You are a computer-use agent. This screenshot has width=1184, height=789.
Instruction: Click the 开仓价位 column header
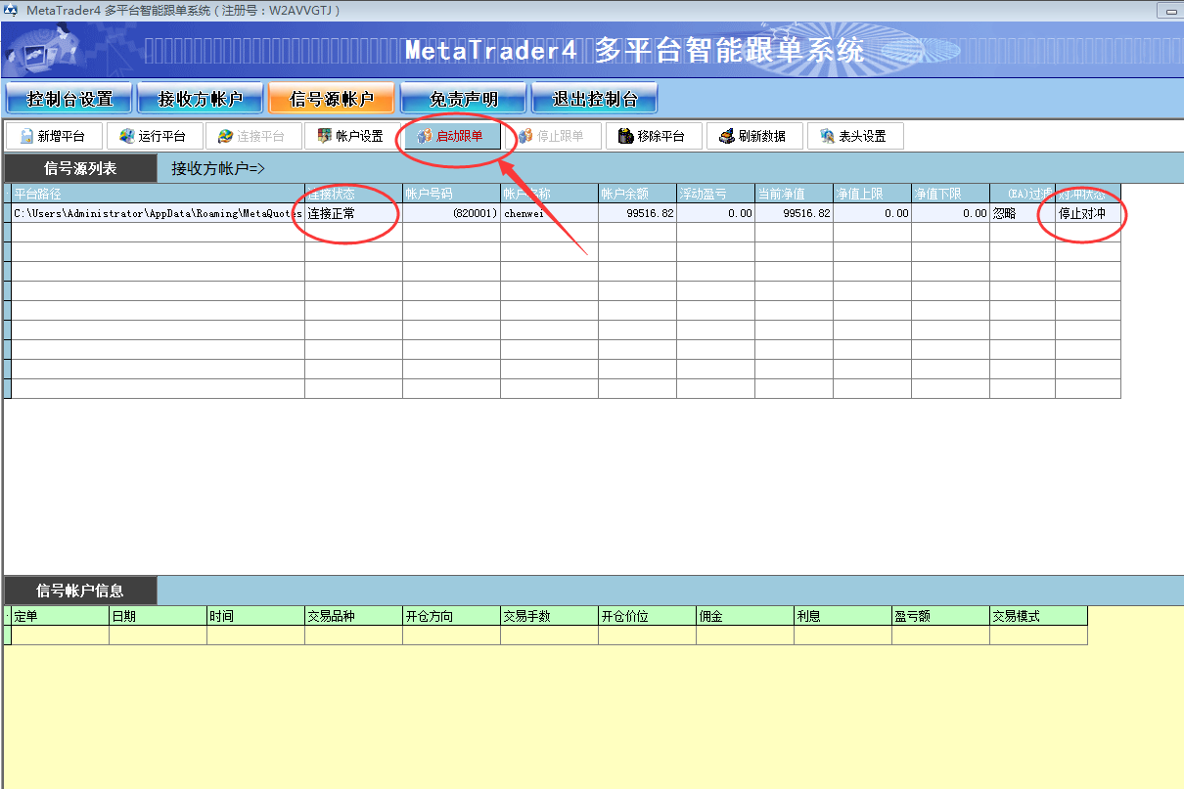point(647,616)
